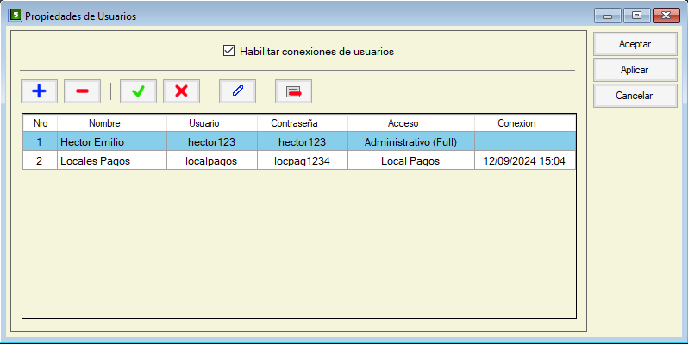Click the application icon in the title bar
The height and width of the screenshot is (344, 688).
(16, 16)
